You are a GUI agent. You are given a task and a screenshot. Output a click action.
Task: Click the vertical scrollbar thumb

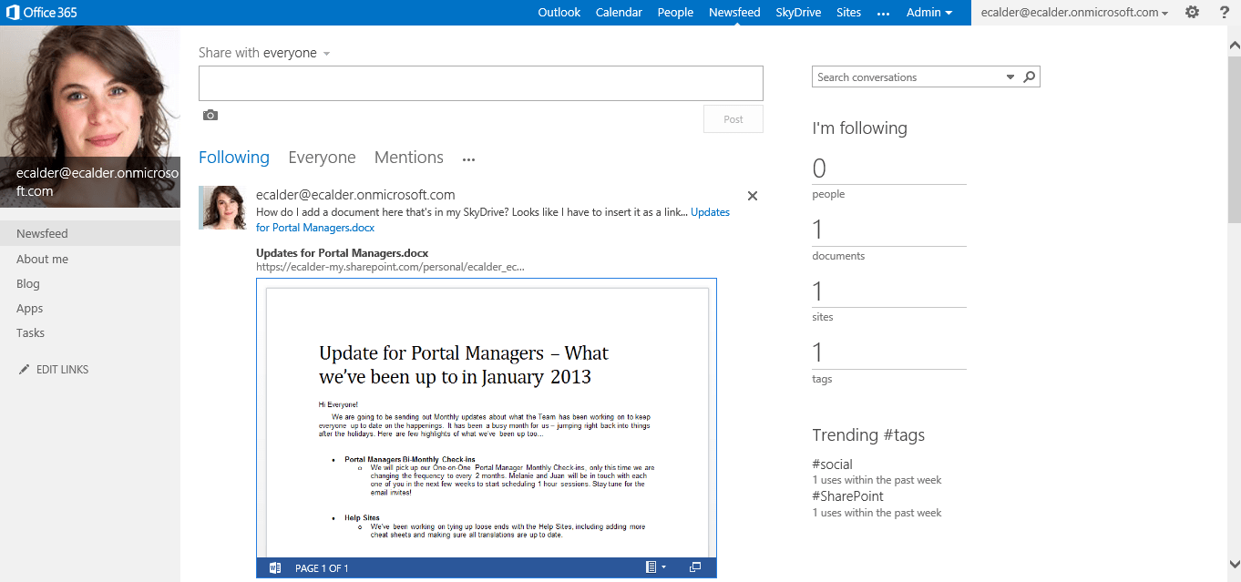click(1234, 138)
